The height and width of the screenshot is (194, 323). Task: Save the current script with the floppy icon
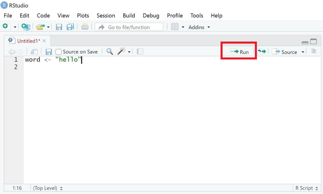coord(59,27)
